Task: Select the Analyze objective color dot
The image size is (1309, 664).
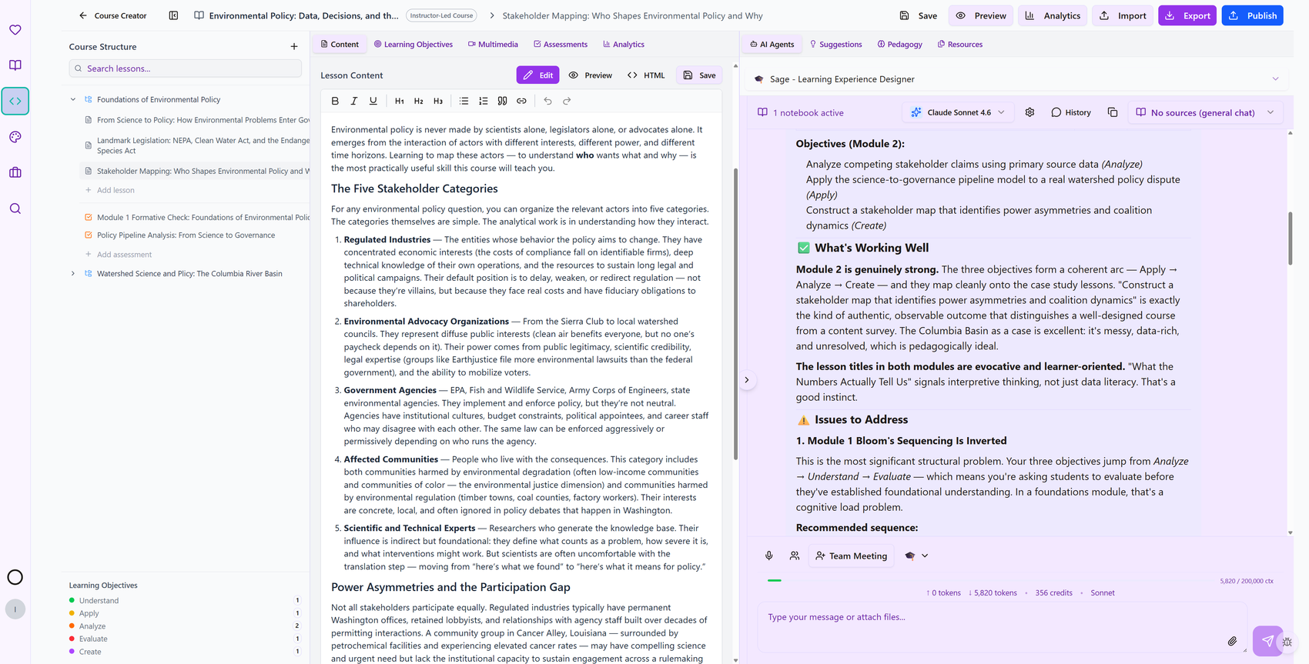Action: tap(72, 626)
